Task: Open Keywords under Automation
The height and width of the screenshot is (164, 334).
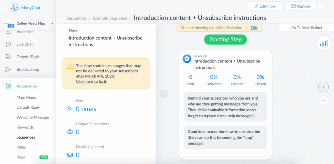Action: point(25,127)
